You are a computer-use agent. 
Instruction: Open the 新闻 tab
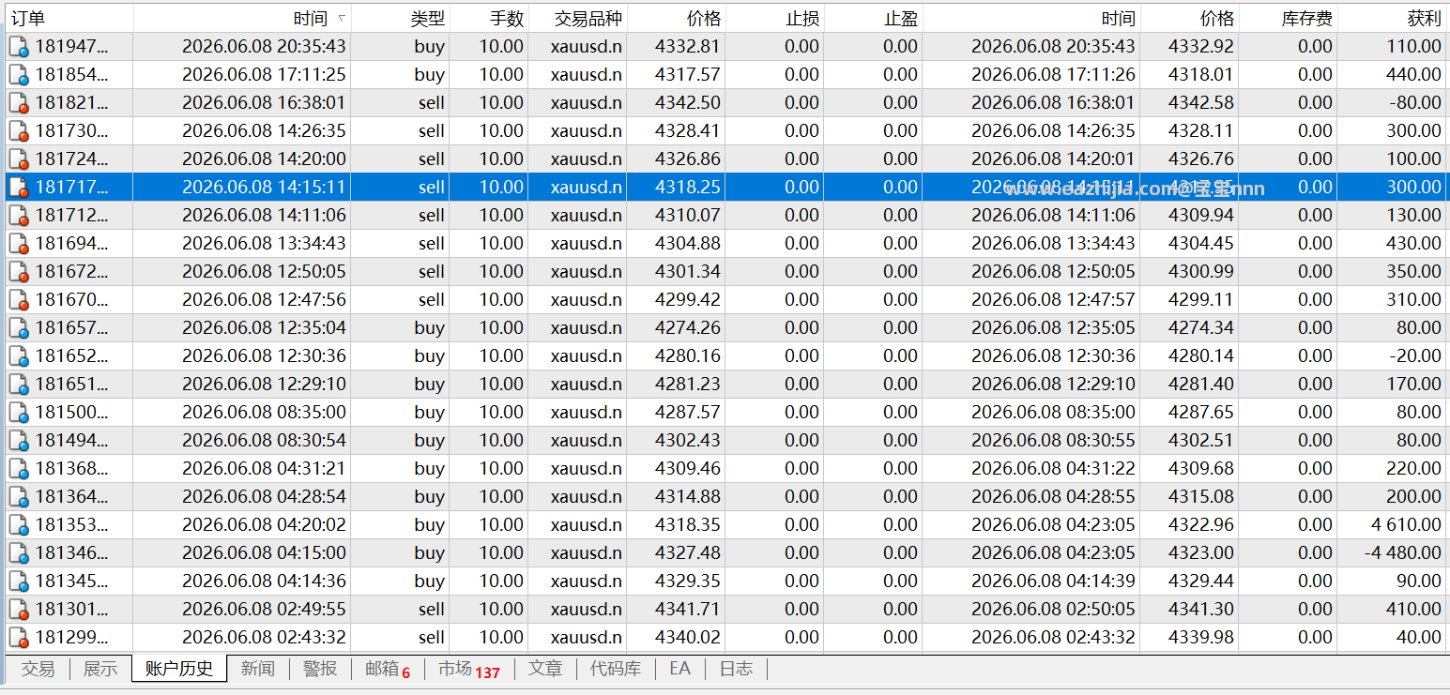click(258, 669)
